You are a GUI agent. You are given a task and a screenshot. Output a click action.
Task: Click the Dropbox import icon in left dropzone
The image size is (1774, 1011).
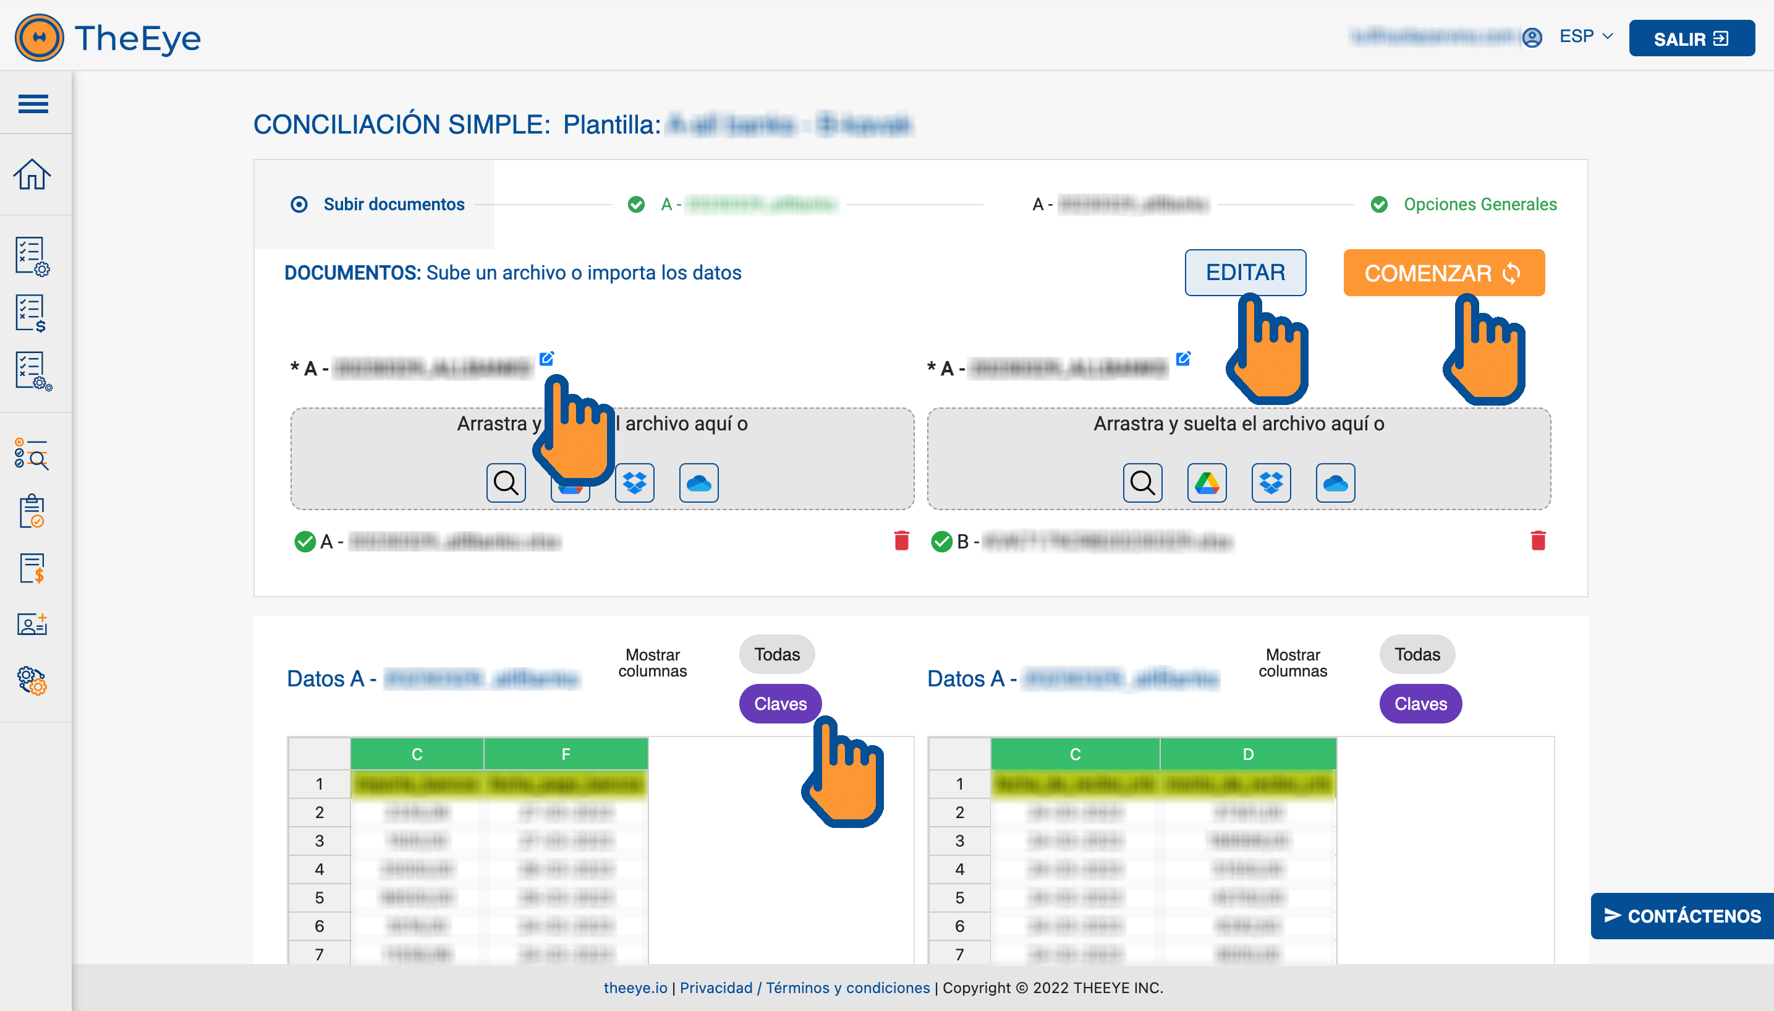(634, 482)
